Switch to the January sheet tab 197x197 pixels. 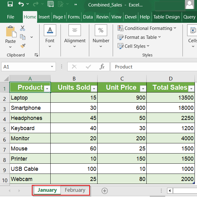click(x=47, y=190)
